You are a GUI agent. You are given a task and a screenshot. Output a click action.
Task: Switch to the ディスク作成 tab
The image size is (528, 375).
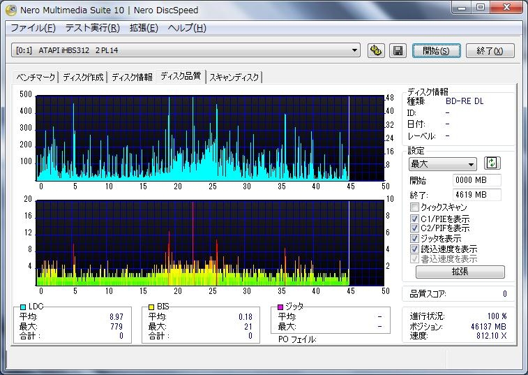coord(83,78)
